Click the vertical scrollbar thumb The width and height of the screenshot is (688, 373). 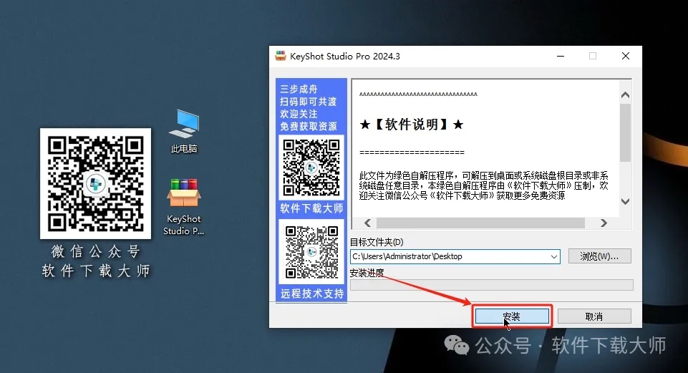coord(625,133)
